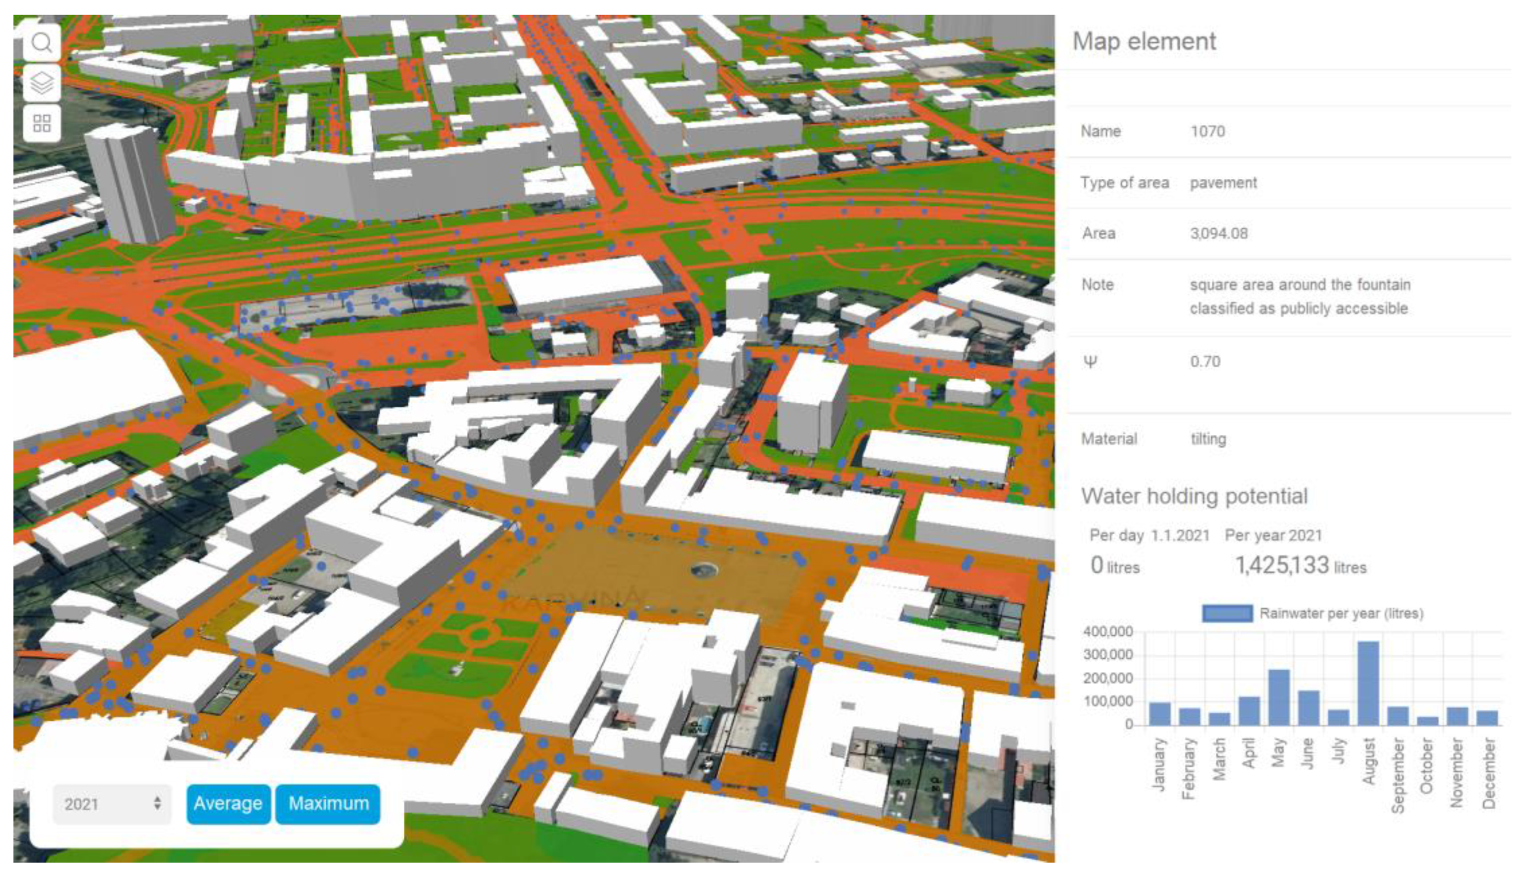Viewport: 1539px width, 877px height.
Task: Click the green park roundabout area
Action: click(x=480, y=634)
